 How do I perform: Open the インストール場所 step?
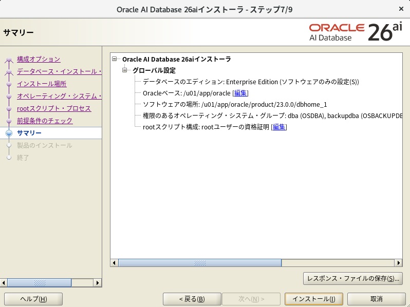point(42,84)
